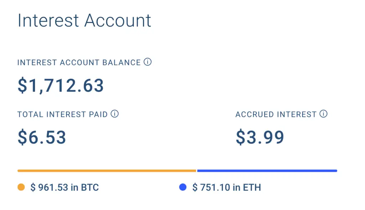Show the Total Interest Paid info tooltip icon
365x210 pixels.
(x=114, y=114)
